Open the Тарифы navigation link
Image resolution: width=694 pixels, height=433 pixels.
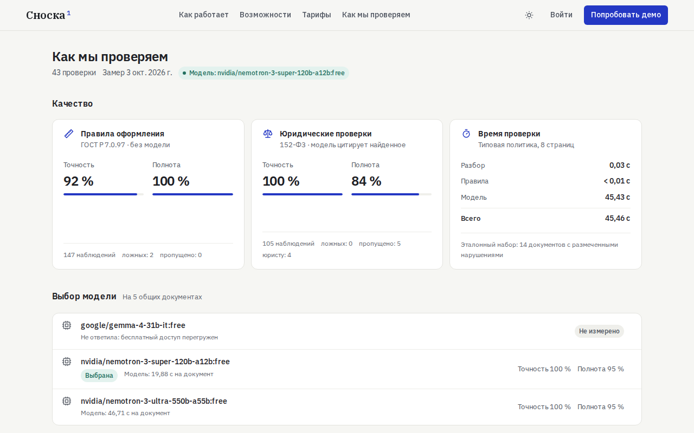pos(317,15)
